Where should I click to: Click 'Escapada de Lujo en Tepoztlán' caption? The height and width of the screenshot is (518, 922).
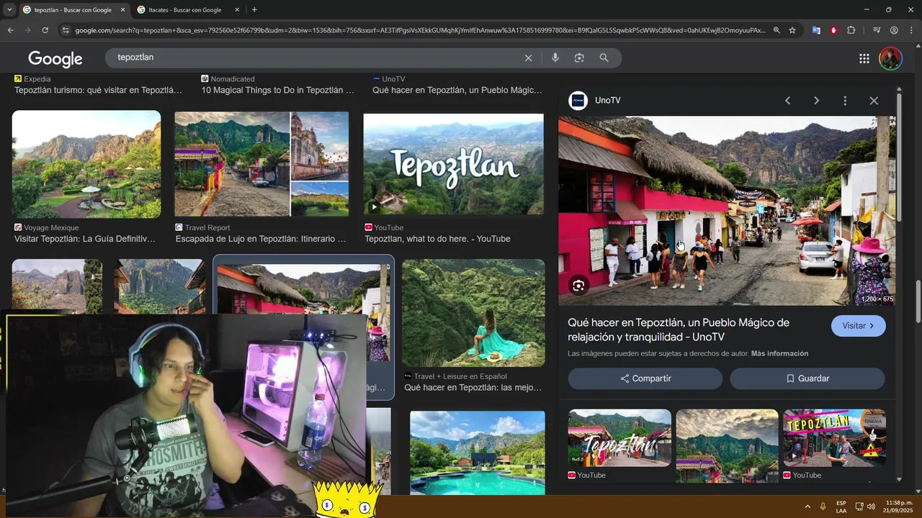[x=261, y=239]
